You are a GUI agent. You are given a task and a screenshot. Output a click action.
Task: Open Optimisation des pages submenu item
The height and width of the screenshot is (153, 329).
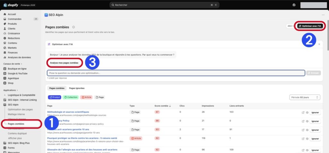point(20,110)
